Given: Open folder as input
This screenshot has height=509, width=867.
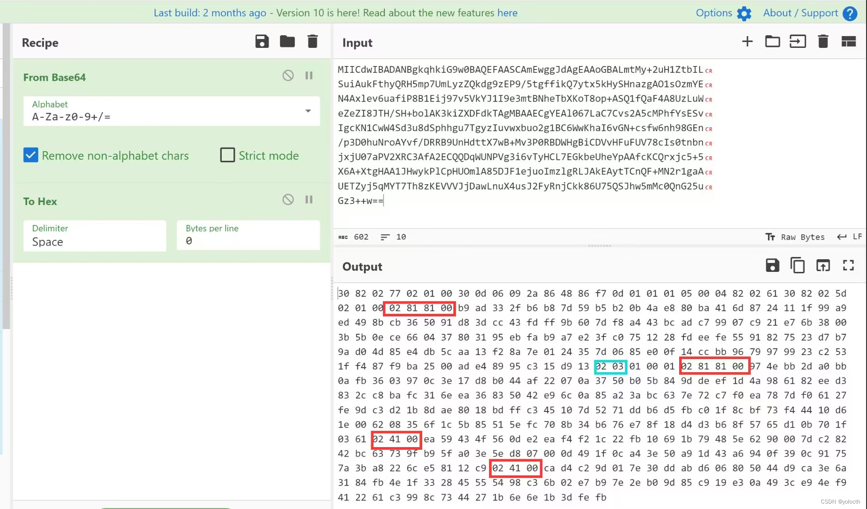Looking at the screenshot, I should tap(773, 42).
